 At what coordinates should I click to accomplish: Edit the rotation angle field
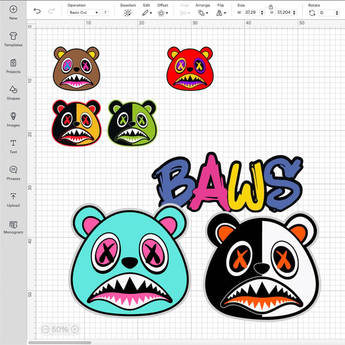pos(327,13)
